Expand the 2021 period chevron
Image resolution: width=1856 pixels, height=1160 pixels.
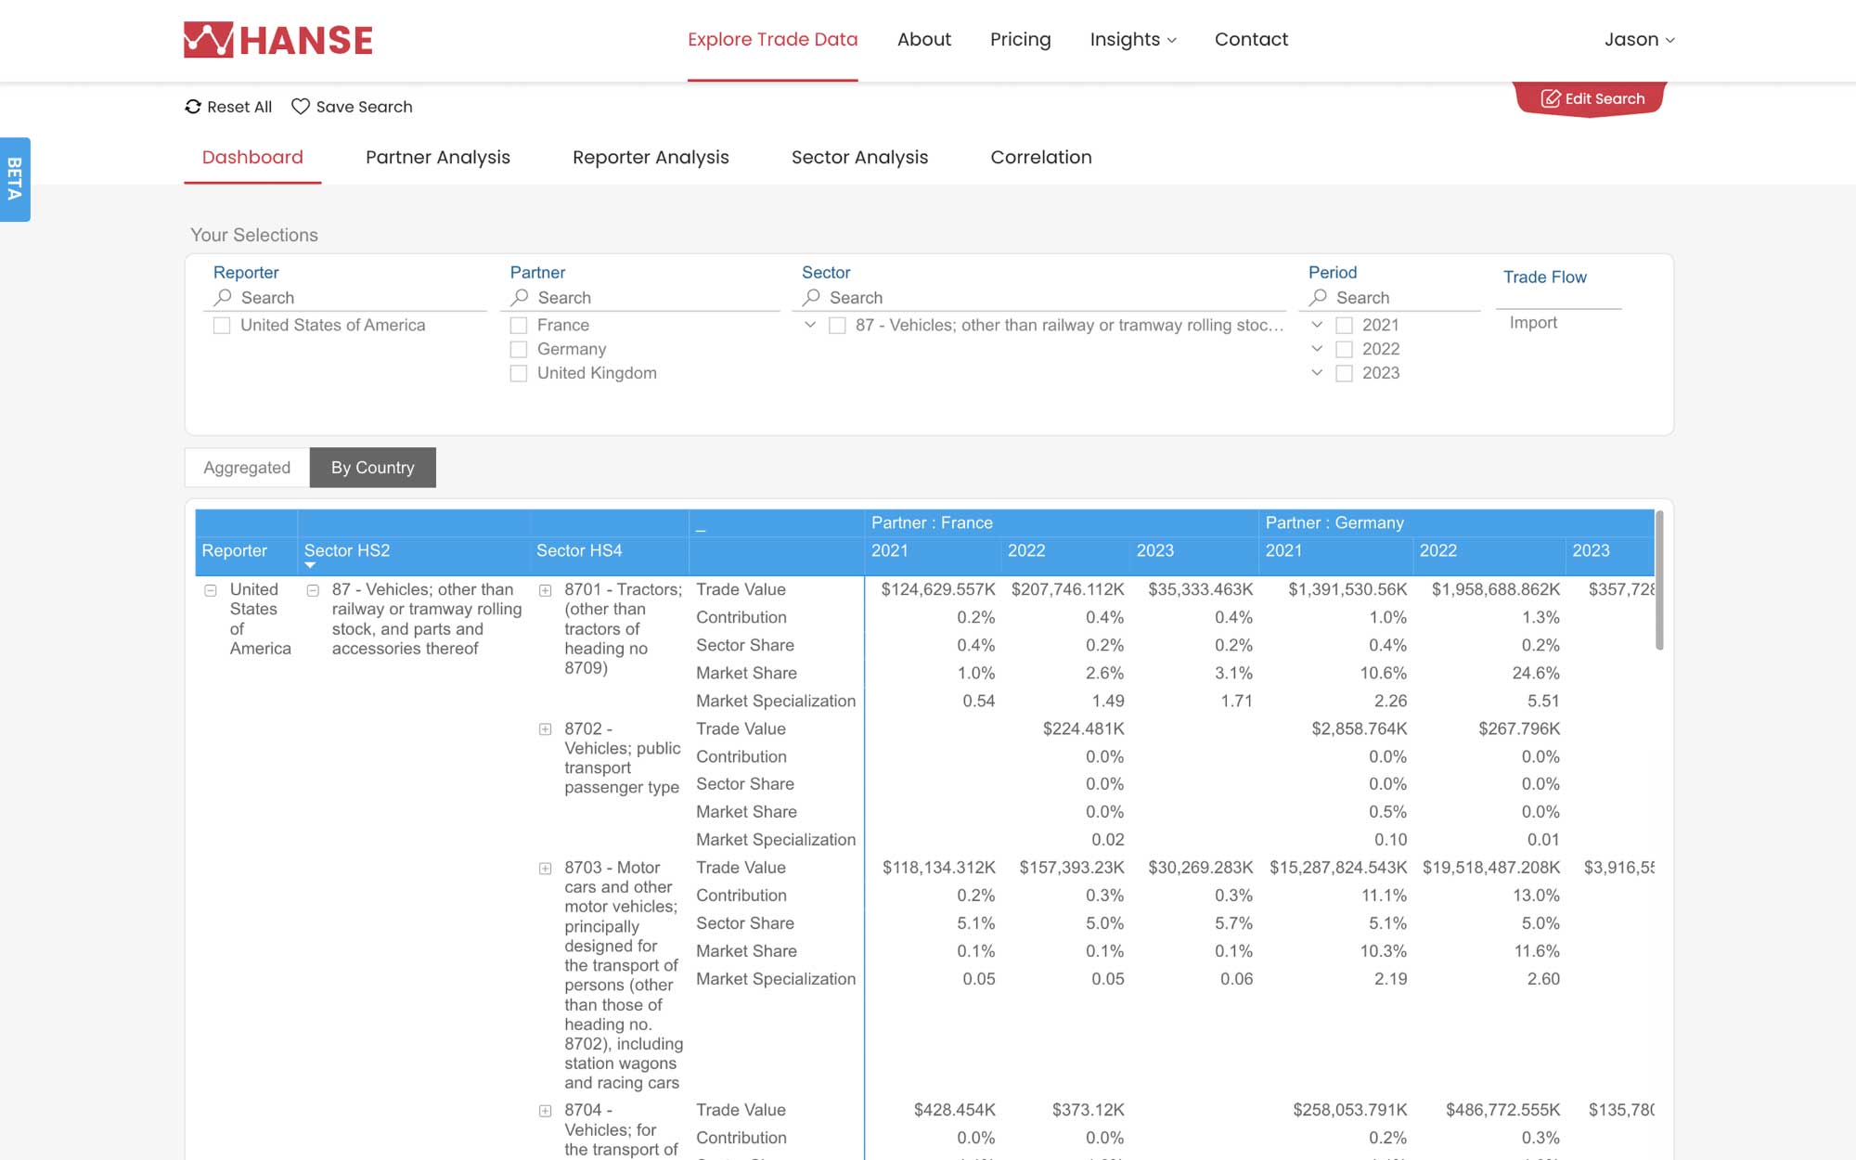click(x=1317, y=325)
